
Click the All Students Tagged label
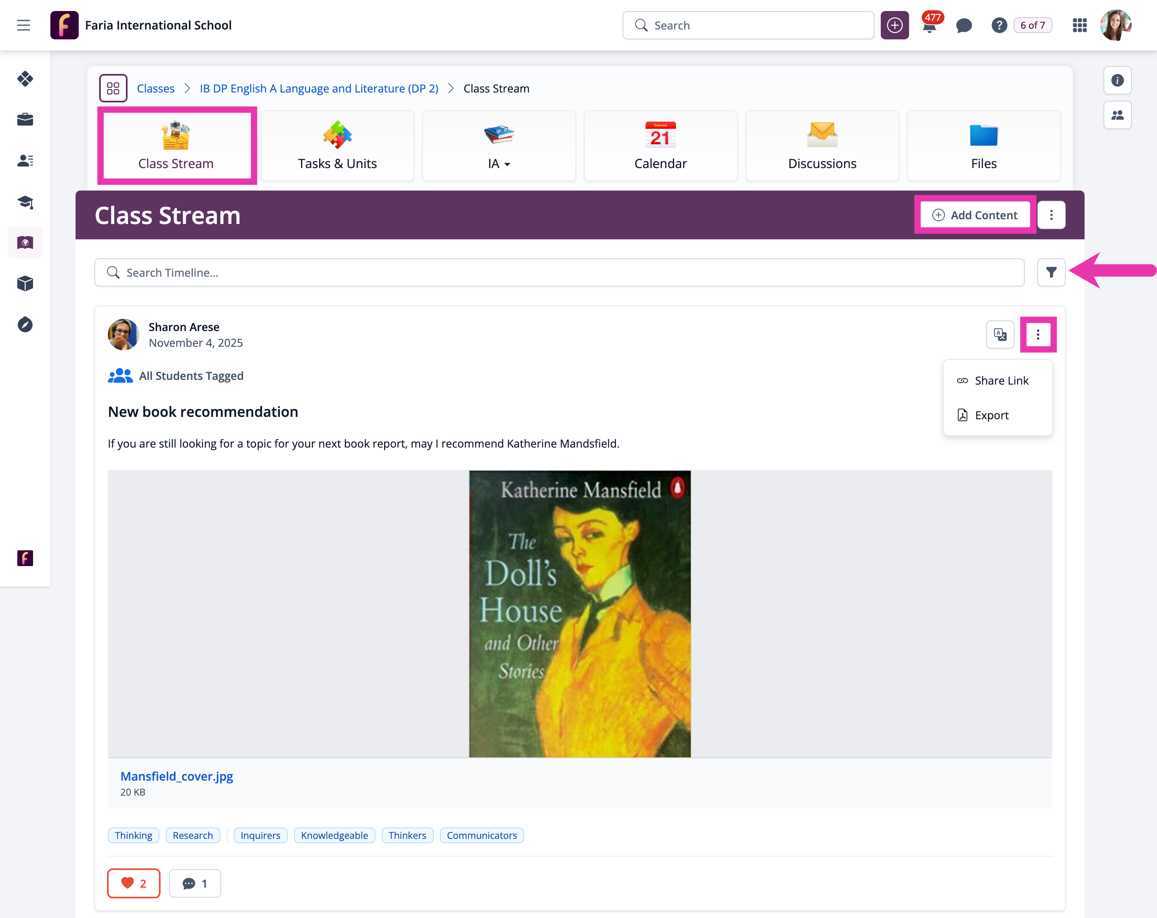point(191,376)
